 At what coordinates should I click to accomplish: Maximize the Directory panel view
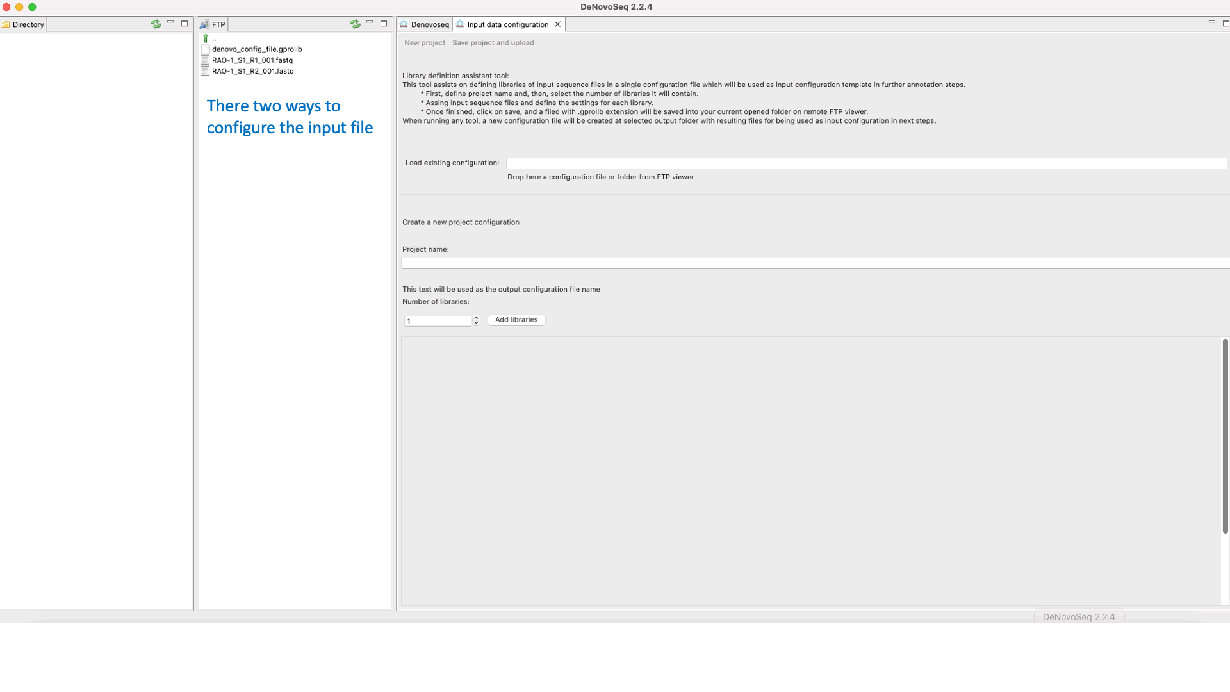[x=184, y=23]
